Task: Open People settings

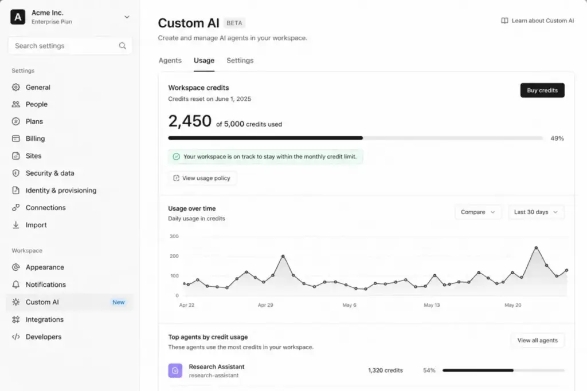Action: click(69, 104)
